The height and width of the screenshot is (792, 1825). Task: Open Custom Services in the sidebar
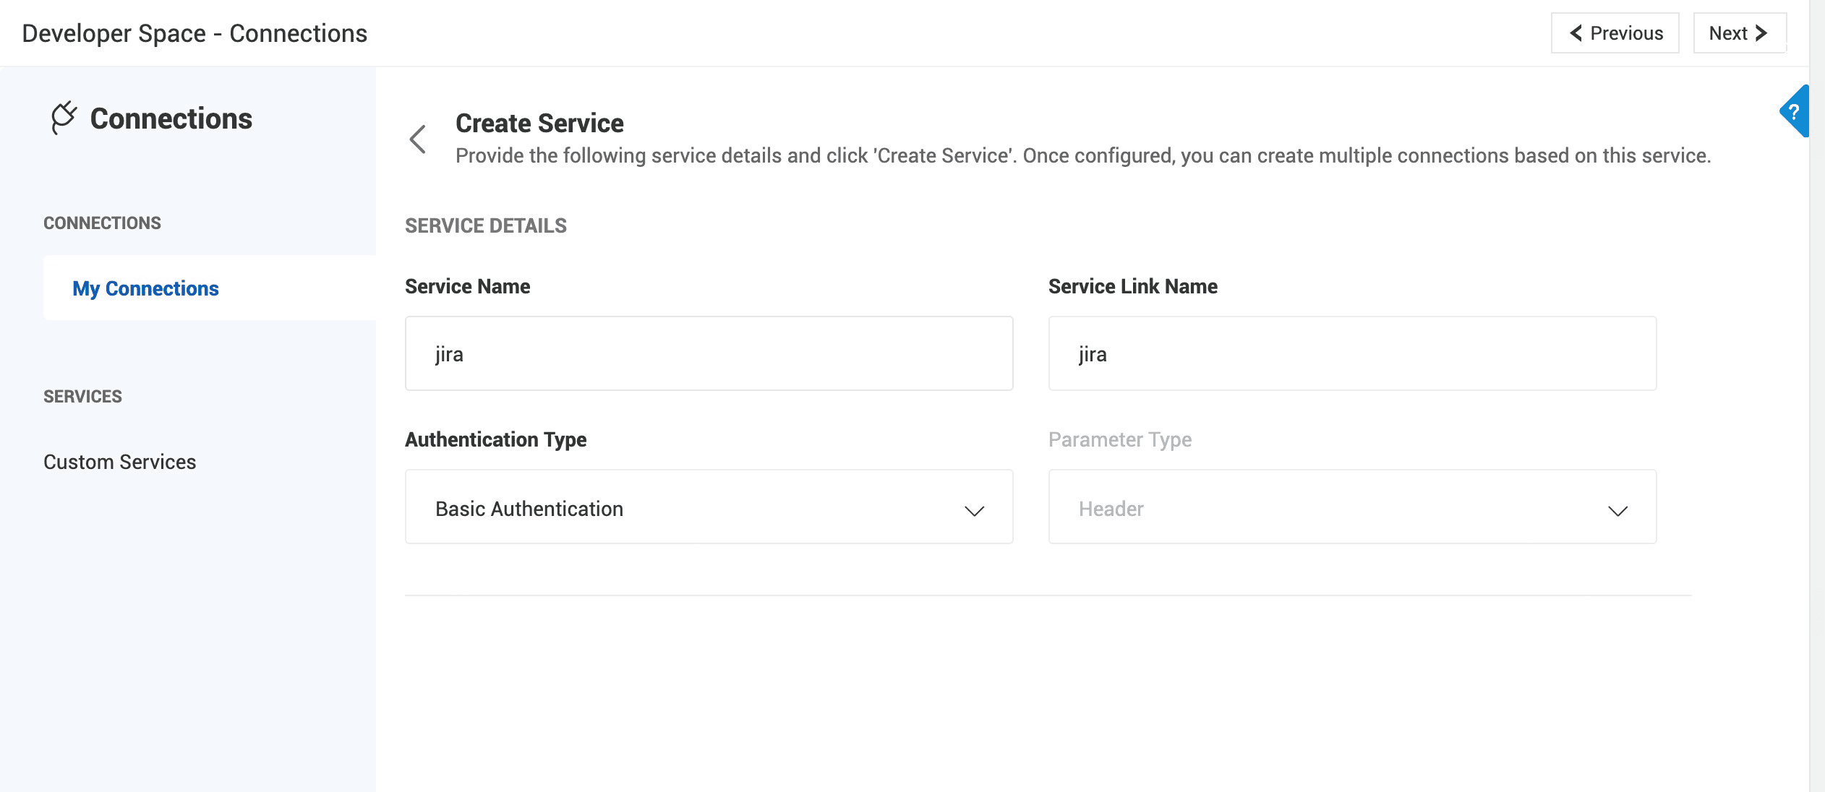coord(120,462)
